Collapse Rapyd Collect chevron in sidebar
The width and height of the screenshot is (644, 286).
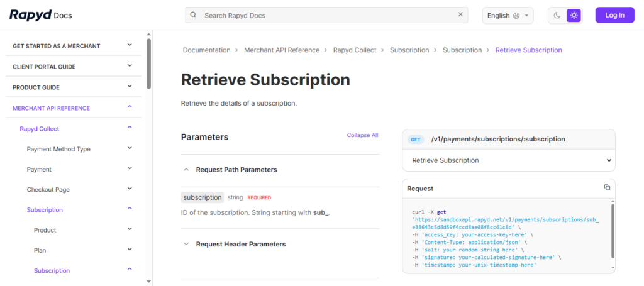point(130,127)
